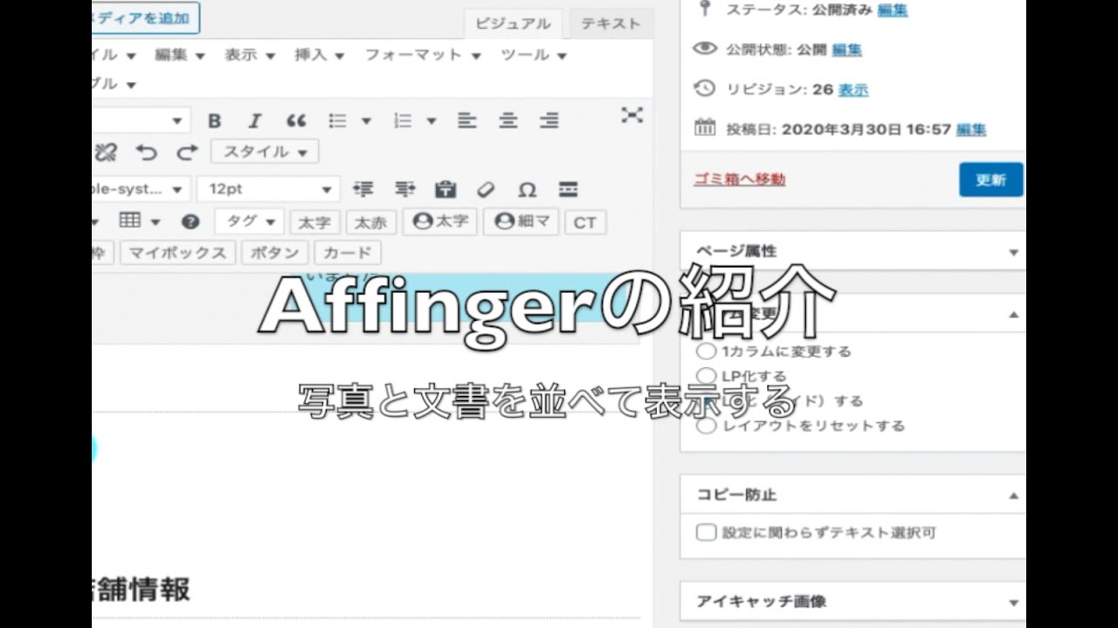Click the revisions history clock icon

pos(705,88)
